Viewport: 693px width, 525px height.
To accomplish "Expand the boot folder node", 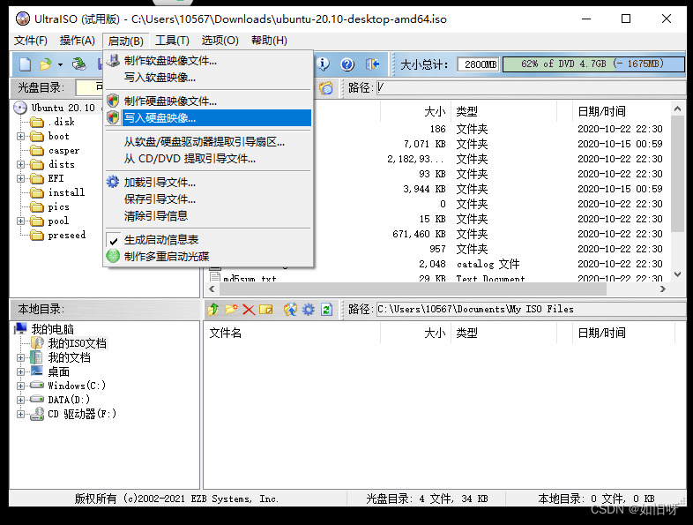I will [21, 136].
